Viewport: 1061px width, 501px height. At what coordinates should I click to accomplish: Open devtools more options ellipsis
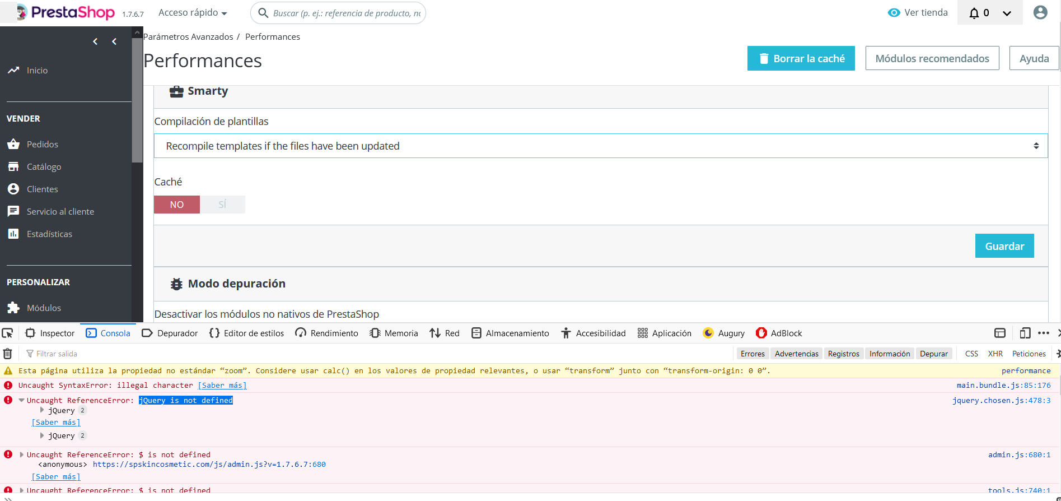click(x=1044, y=333)
